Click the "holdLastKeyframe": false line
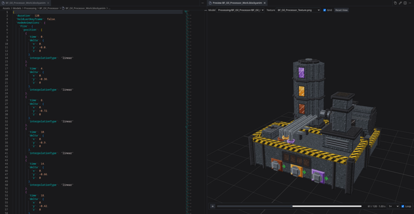The width and height of the screenshot is (414, 214). pos(36,19)
